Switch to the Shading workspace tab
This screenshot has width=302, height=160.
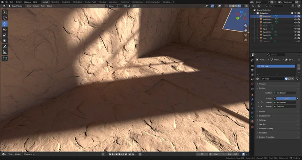click(103, 2)
